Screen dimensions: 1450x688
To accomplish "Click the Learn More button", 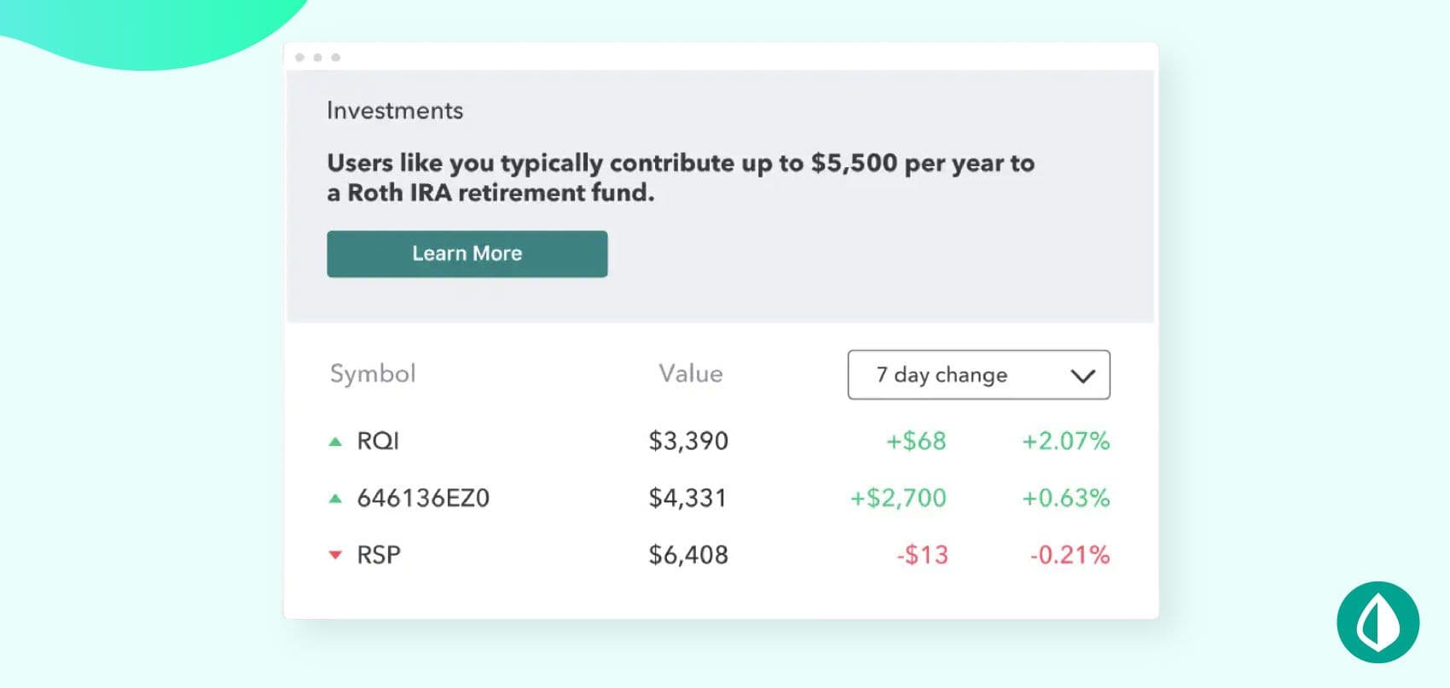I will click(467, 253).
